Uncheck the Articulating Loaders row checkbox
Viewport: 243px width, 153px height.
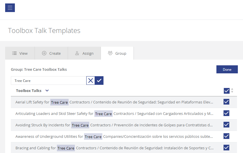coord(226,113)
